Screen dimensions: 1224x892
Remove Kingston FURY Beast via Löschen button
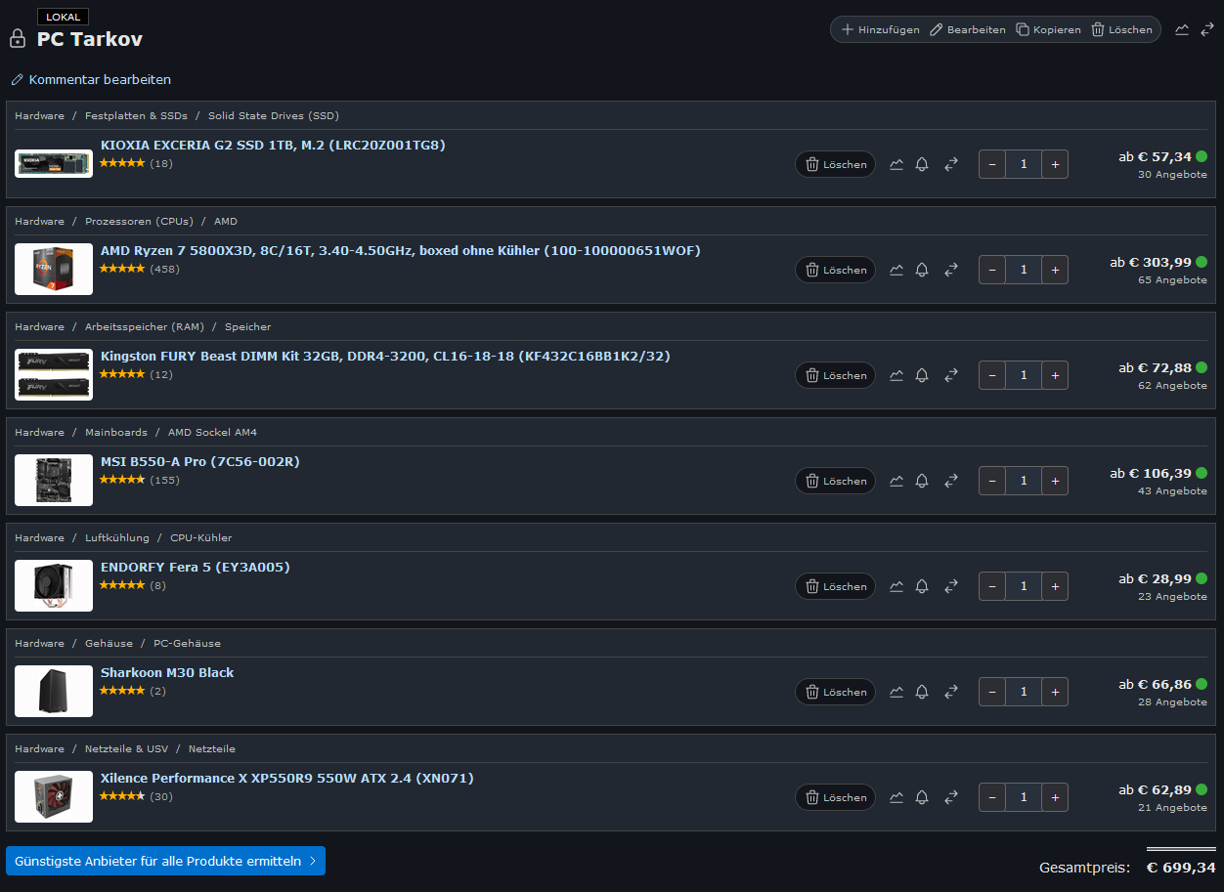click(835, 375)
